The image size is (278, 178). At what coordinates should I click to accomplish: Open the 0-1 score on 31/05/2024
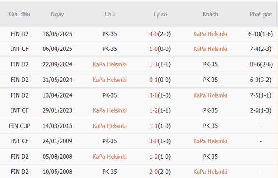tap(154, 80)
